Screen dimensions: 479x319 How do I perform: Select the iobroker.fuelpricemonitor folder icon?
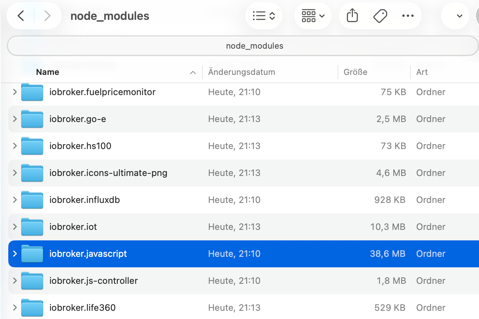[x=32, y=92]
